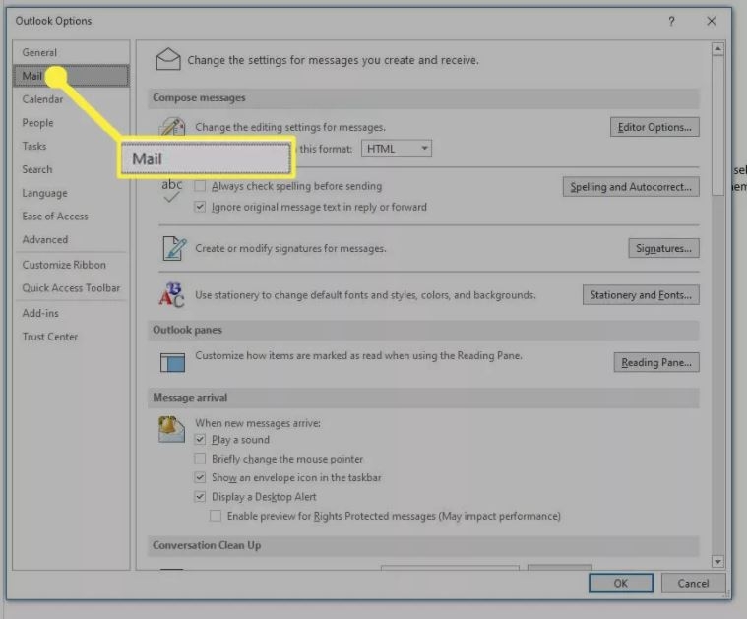
Task: Click the Editor Options button
Action: coord(654,127)
